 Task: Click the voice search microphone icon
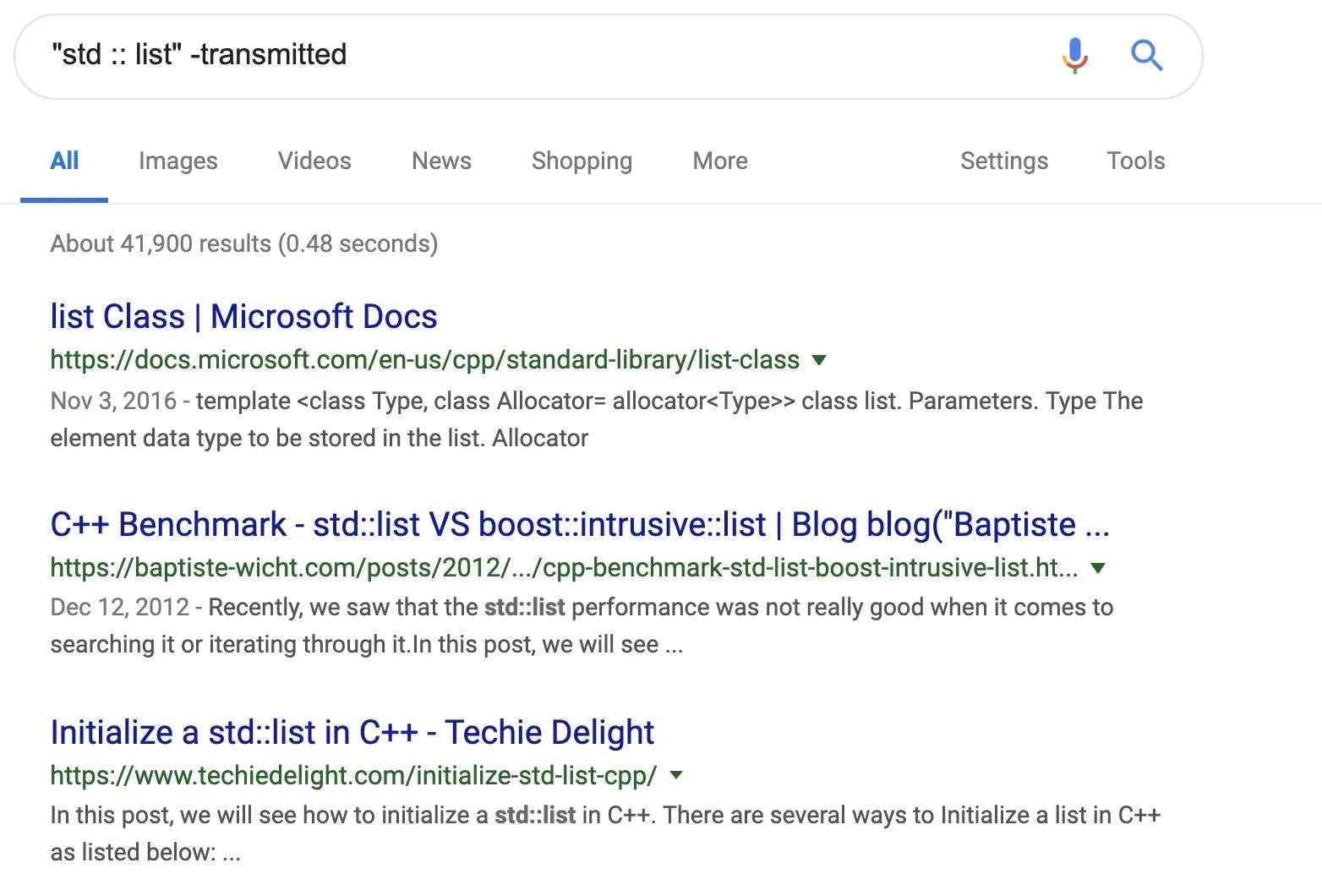(x=1074, y=55)
